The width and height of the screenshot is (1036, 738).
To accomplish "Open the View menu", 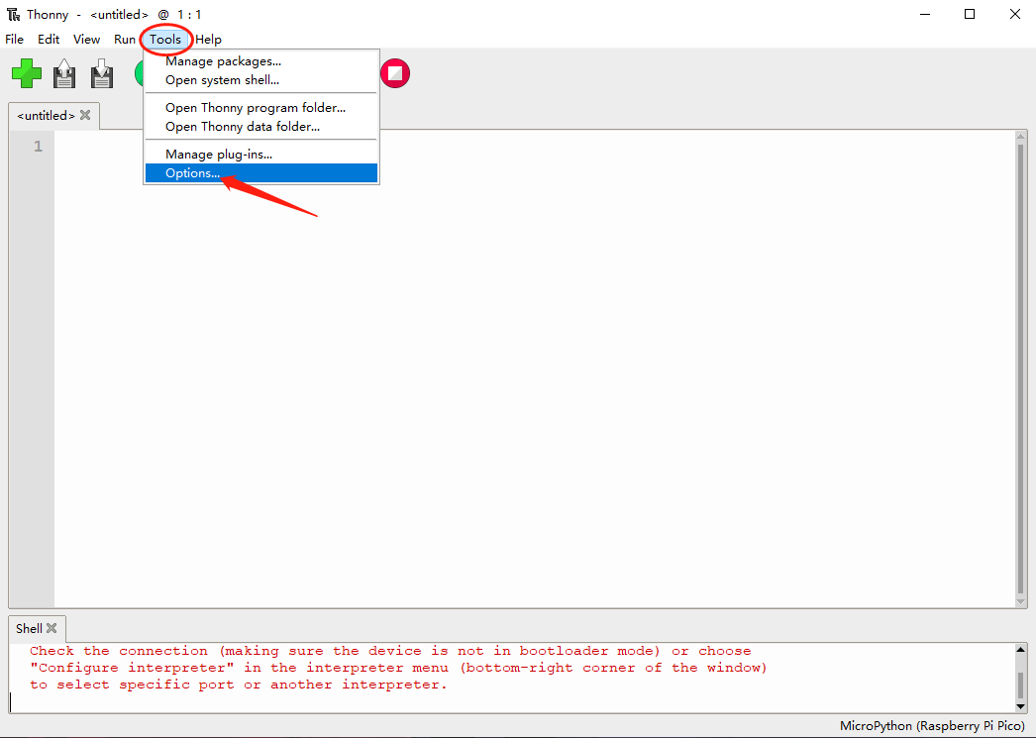I will [x=86, y=39].
